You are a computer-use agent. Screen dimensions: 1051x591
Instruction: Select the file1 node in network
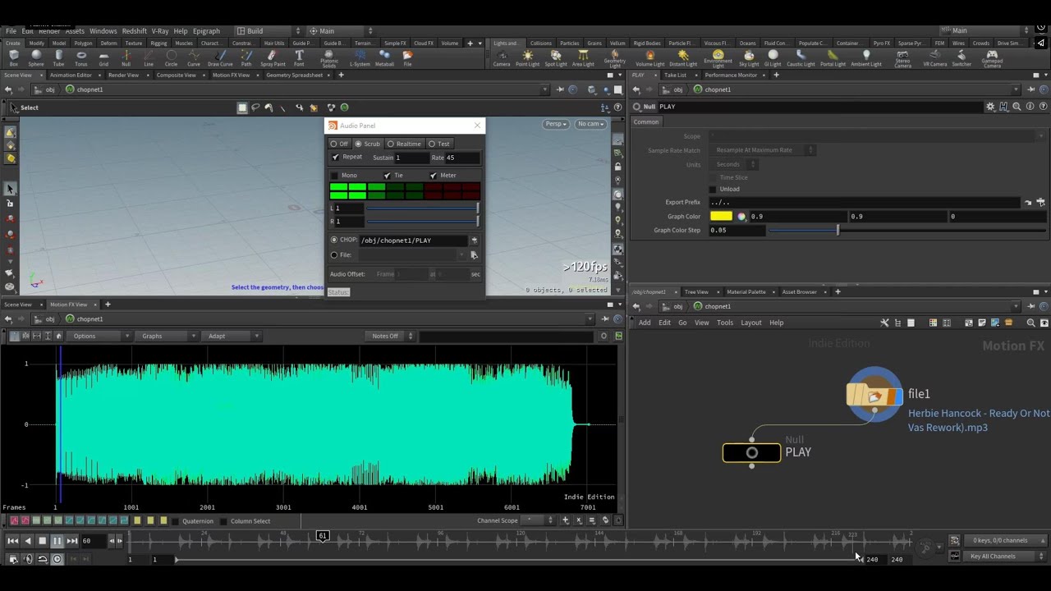click(x=874, y=395)
